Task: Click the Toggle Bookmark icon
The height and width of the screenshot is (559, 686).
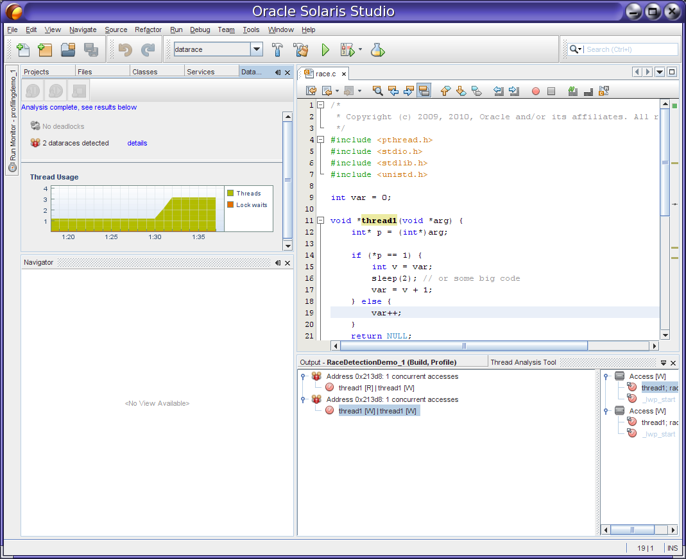Action: pyautogui.click(x=476, y=91)
